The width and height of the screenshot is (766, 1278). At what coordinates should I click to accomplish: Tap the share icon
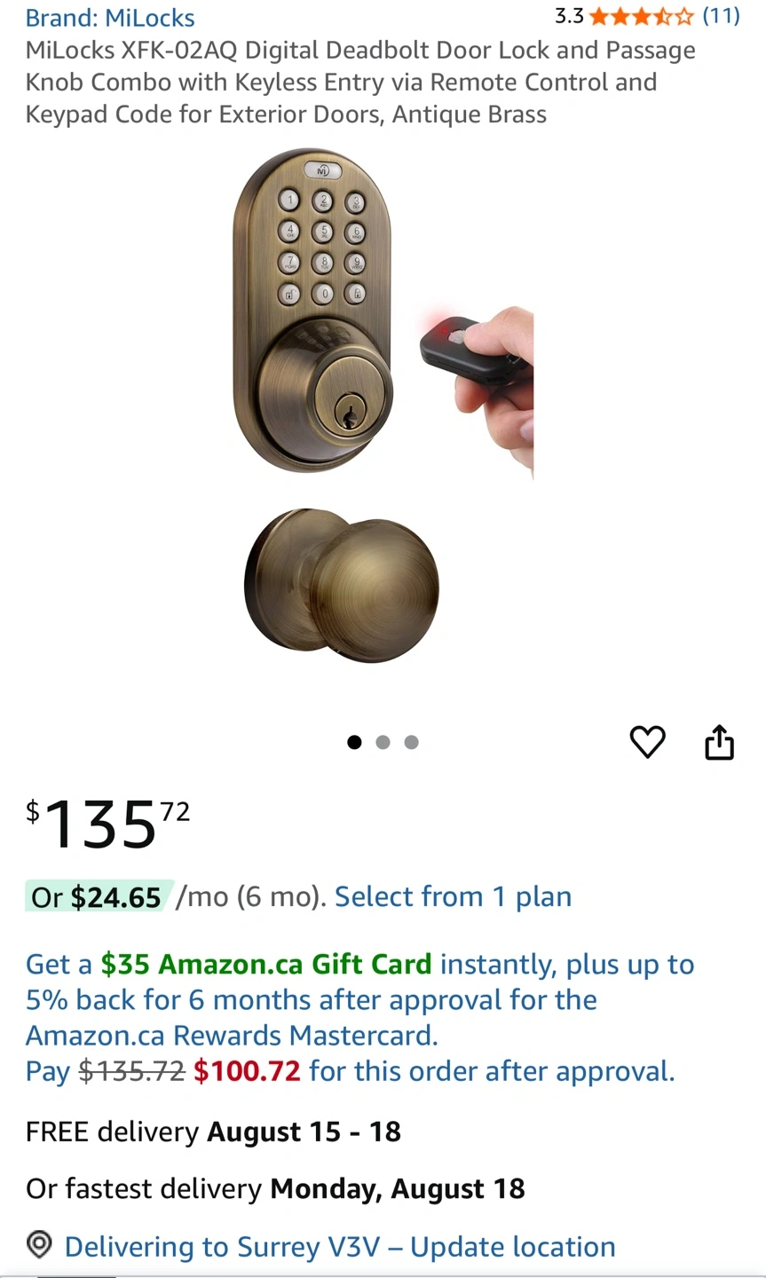(719, 742)
